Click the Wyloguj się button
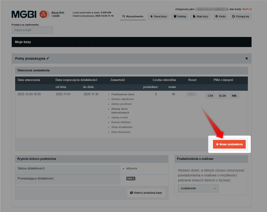 click(240, 16)
